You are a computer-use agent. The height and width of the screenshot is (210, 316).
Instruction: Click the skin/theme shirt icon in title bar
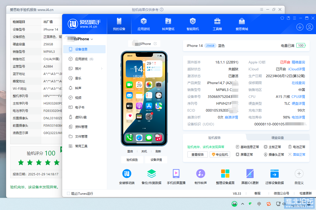coord(282,18)
